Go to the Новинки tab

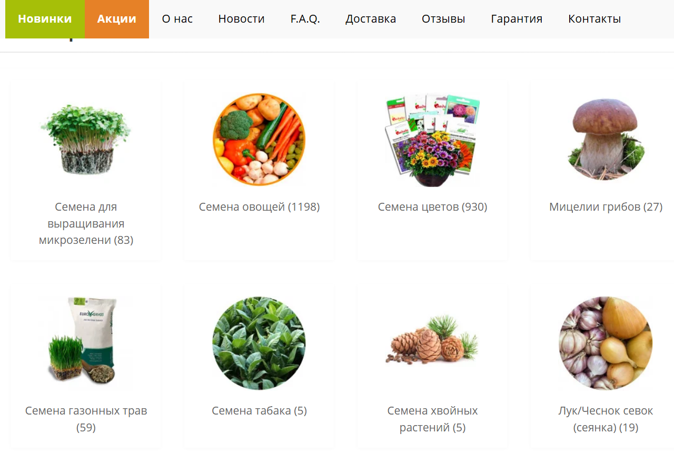[x=45, y=19]
